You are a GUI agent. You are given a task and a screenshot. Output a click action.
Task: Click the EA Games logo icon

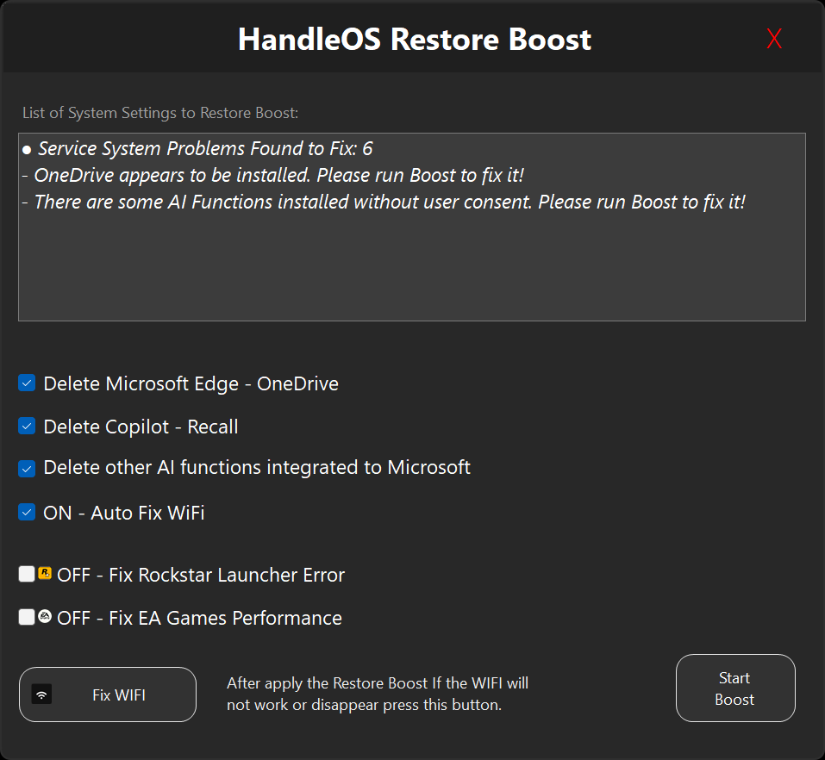click(45, 617)
